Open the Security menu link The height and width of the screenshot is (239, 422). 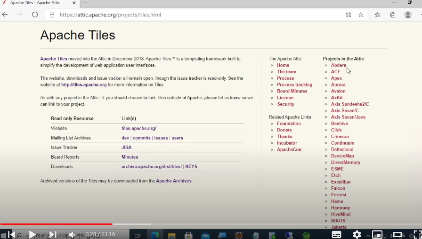point(285,104)
